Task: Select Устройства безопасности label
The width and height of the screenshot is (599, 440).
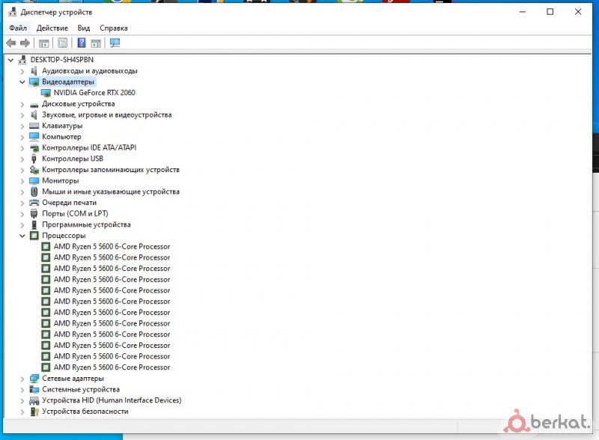Action: point(85,412)
